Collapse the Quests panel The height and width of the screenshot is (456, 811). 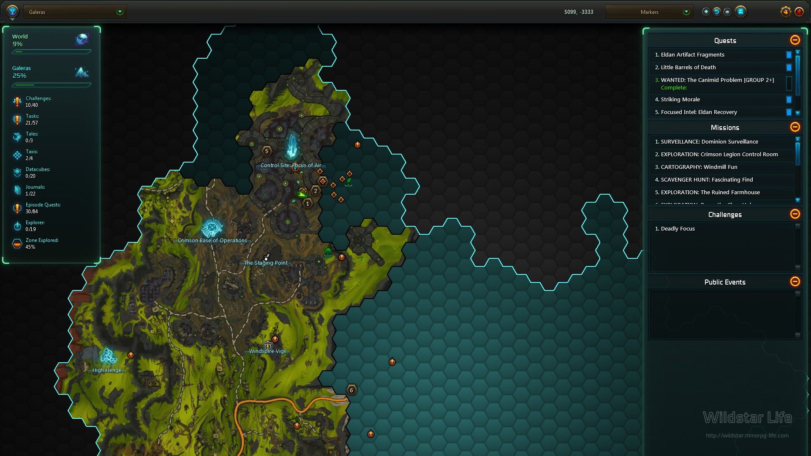click(795, 40)
